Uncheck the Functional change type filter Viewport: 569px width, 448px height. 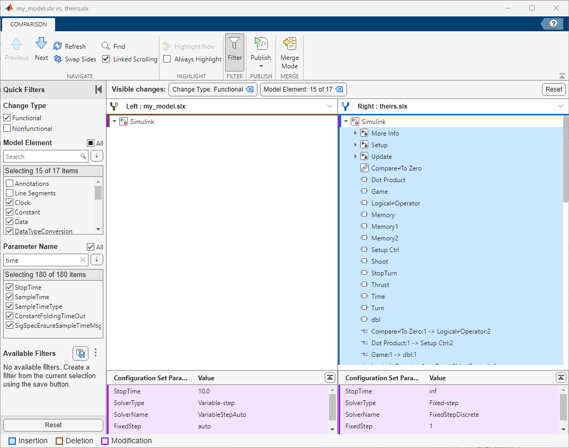(8, 118)
